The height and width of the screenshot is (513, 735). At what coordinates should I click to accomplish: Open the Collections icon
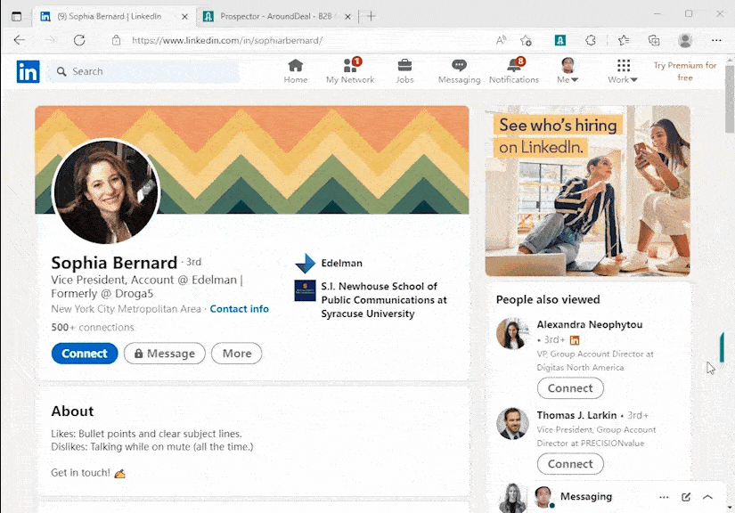click(654, 40)
